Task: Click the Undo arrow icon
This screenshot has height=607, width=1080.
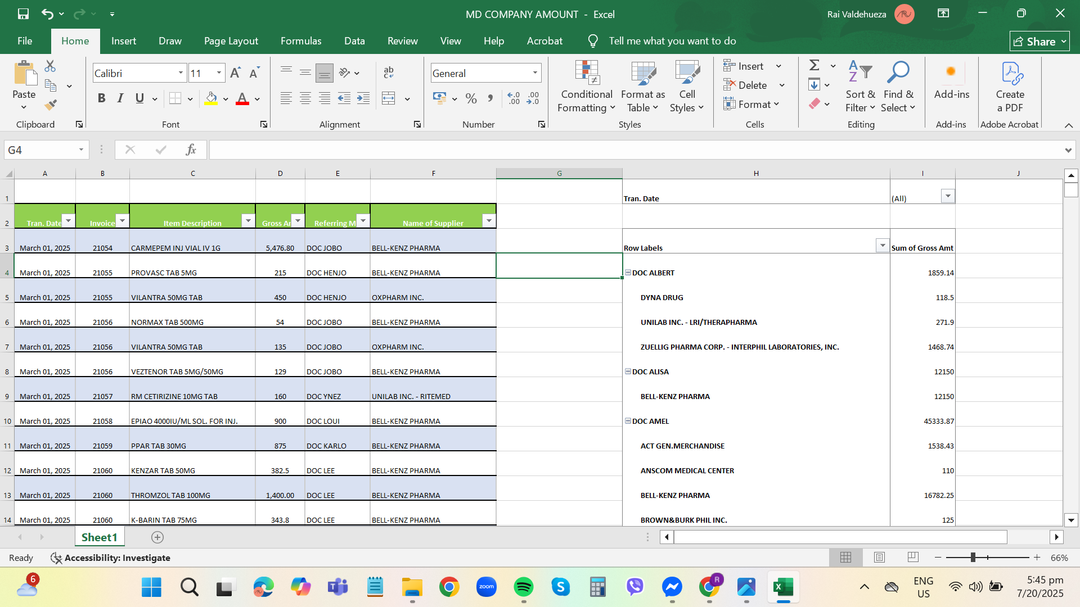Action: pyautogui.click(x=48, y=14)
